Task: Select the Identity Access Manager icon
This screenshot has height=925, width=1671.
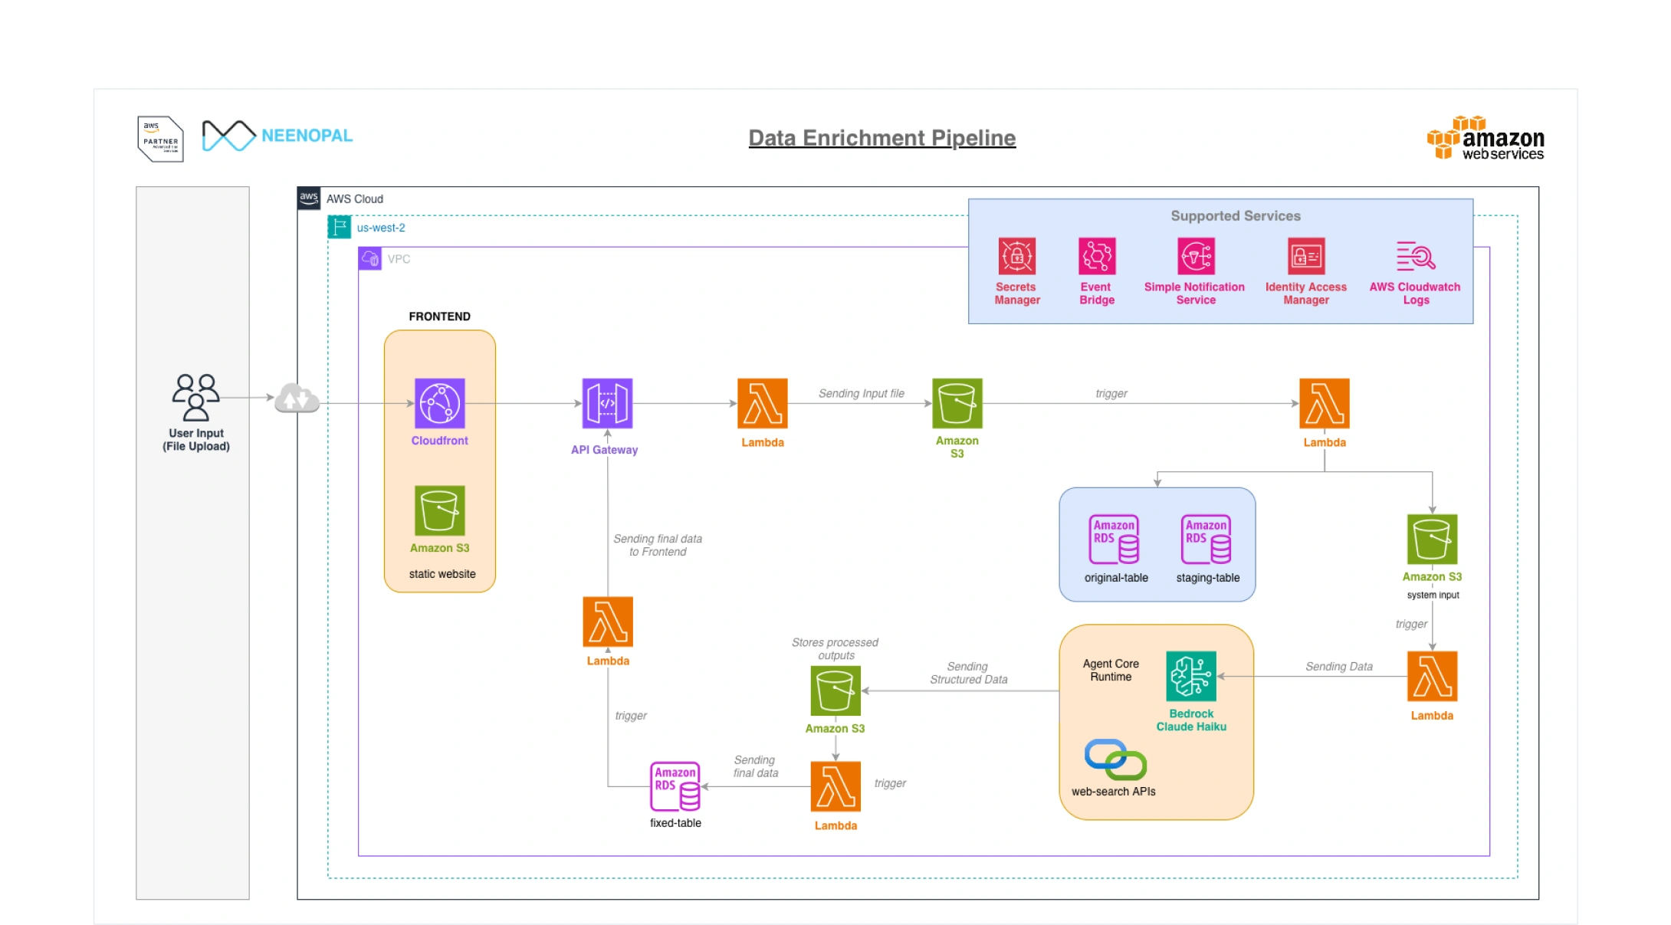Action: [1306, 256]
